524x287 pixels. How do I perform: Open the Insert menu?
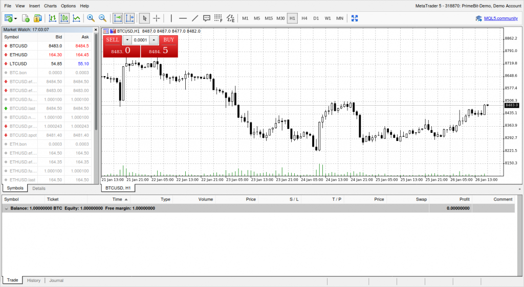(x=34, y=6)
